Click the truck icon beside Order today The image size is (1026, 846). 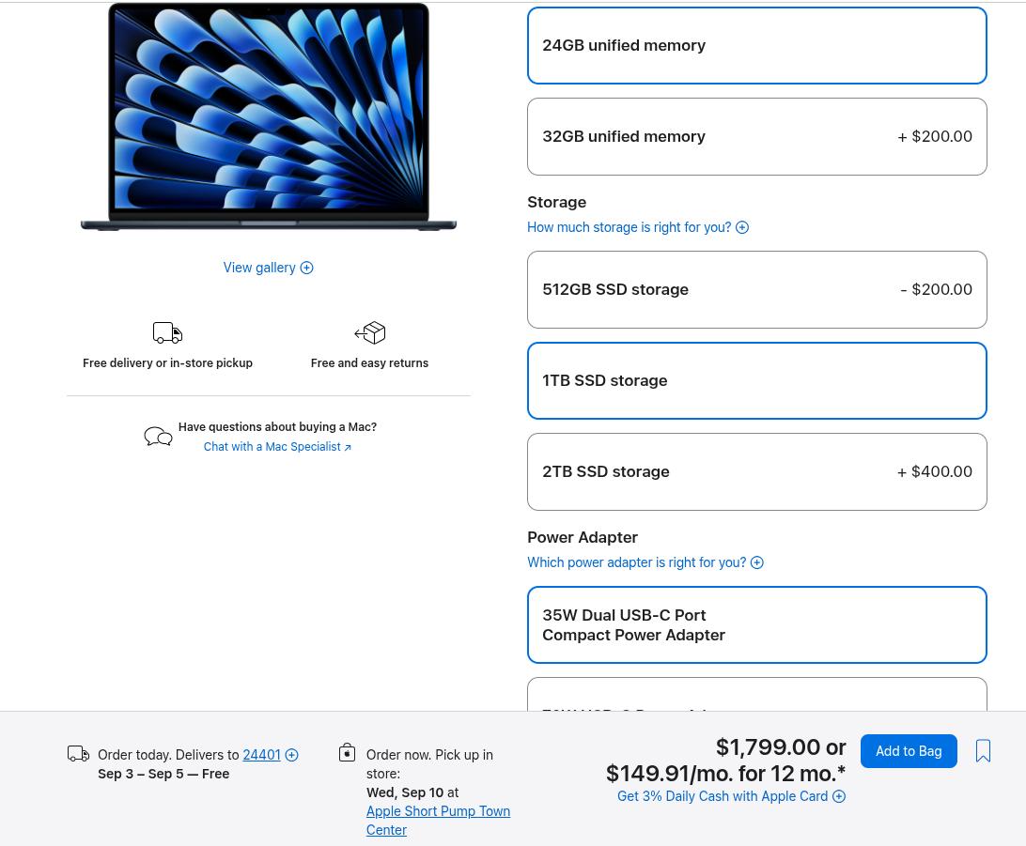79,754
